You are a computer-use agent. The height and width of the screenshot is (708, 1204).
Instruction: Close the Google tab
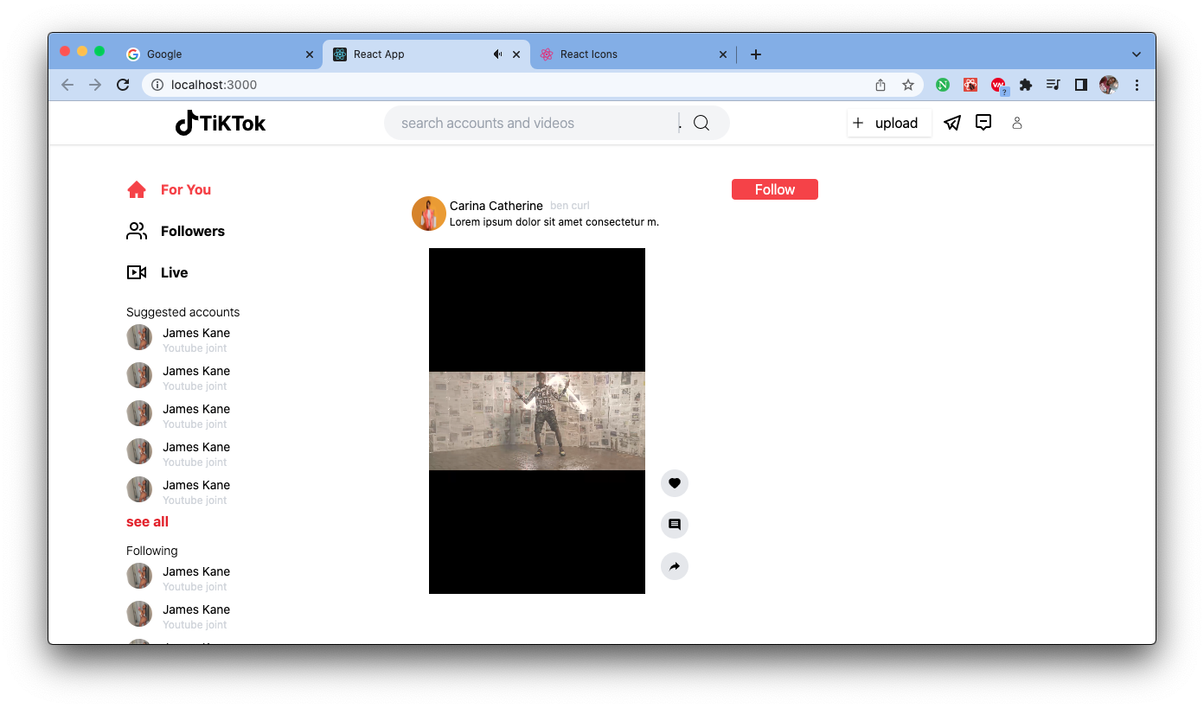(x=310, y=54)
